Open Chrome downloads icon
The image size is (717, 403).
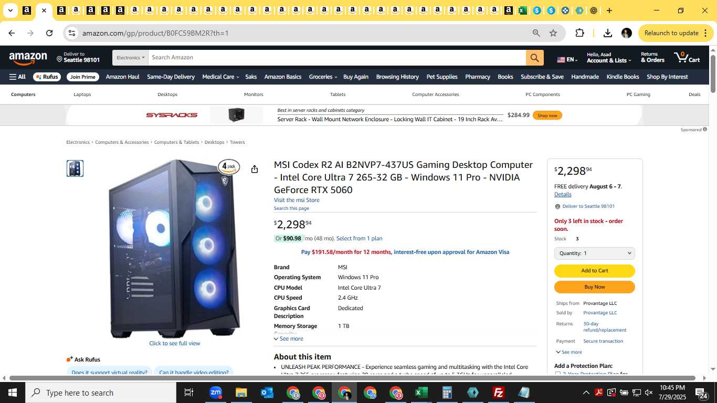608,33
